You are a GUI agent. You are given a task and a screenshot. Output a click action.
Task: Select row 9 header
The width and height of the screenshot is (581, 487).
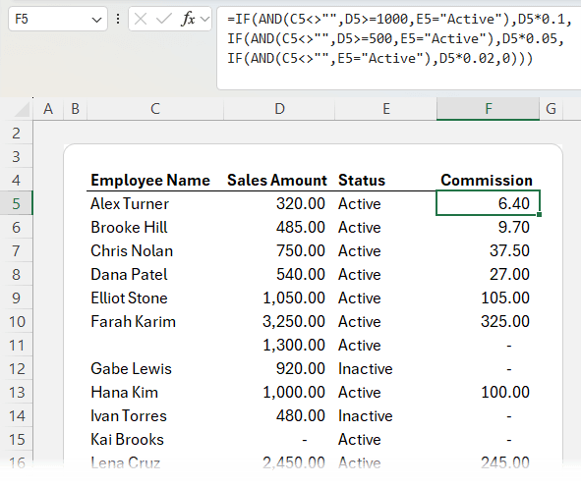[17, 298]
